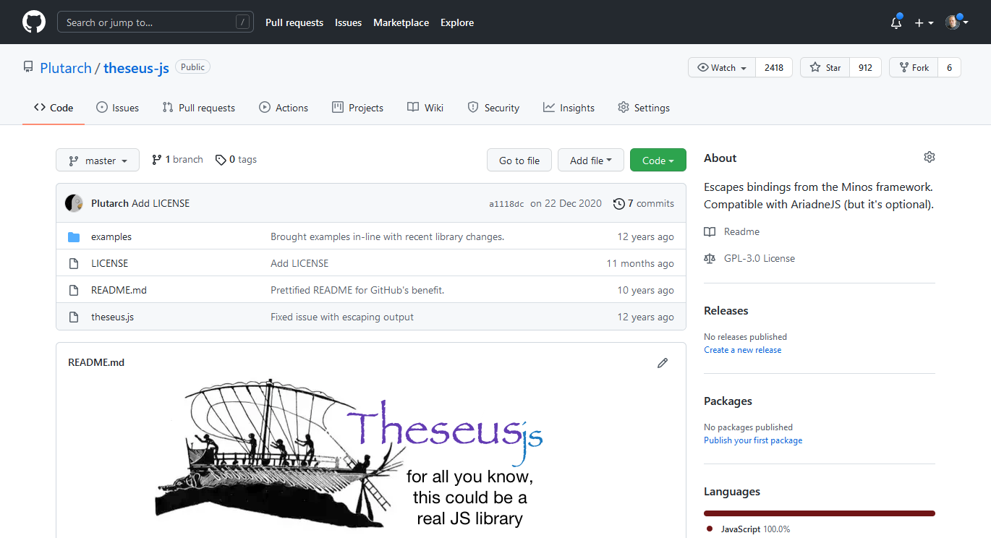Viewport: 991px width, 538px height.
Task: Star the theseus-js repository
Action: click(x=825, y=68)
